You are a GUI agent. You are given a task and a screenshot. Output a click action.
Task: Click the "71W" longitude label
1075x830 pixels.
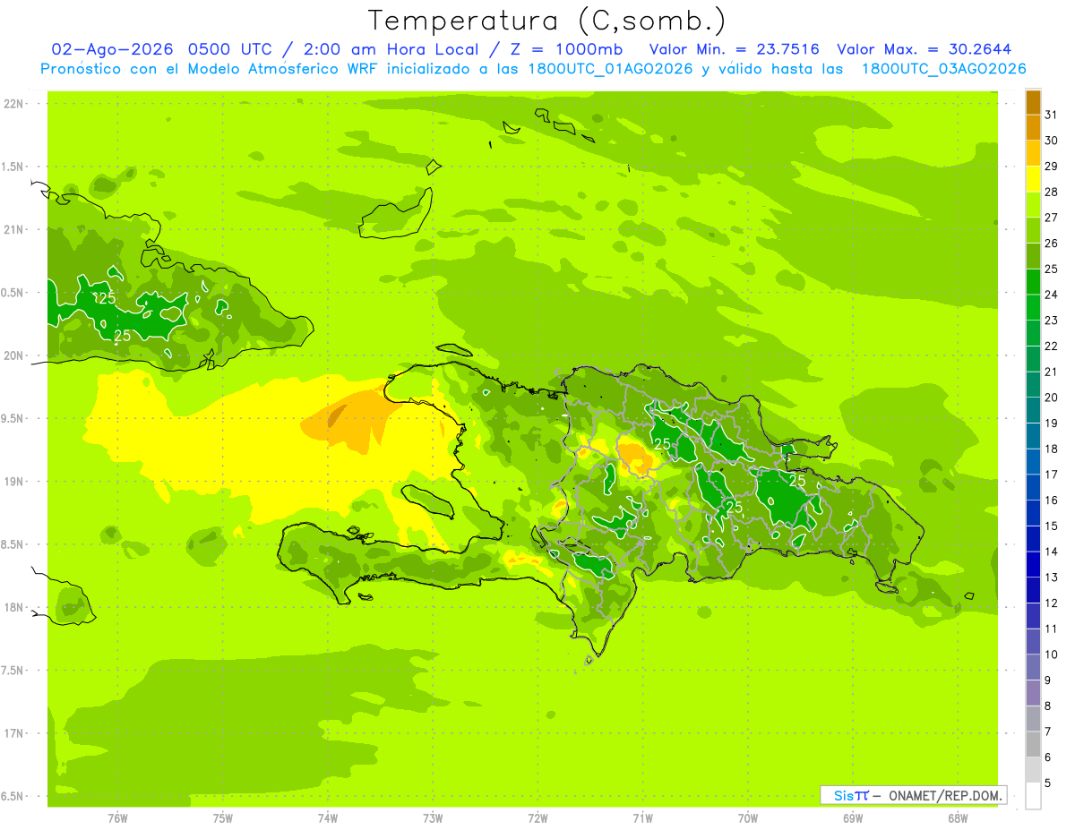[642, 817]
